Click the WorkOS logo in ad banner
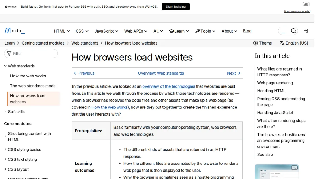The image size is (318, 179). [x=11, y=7]
